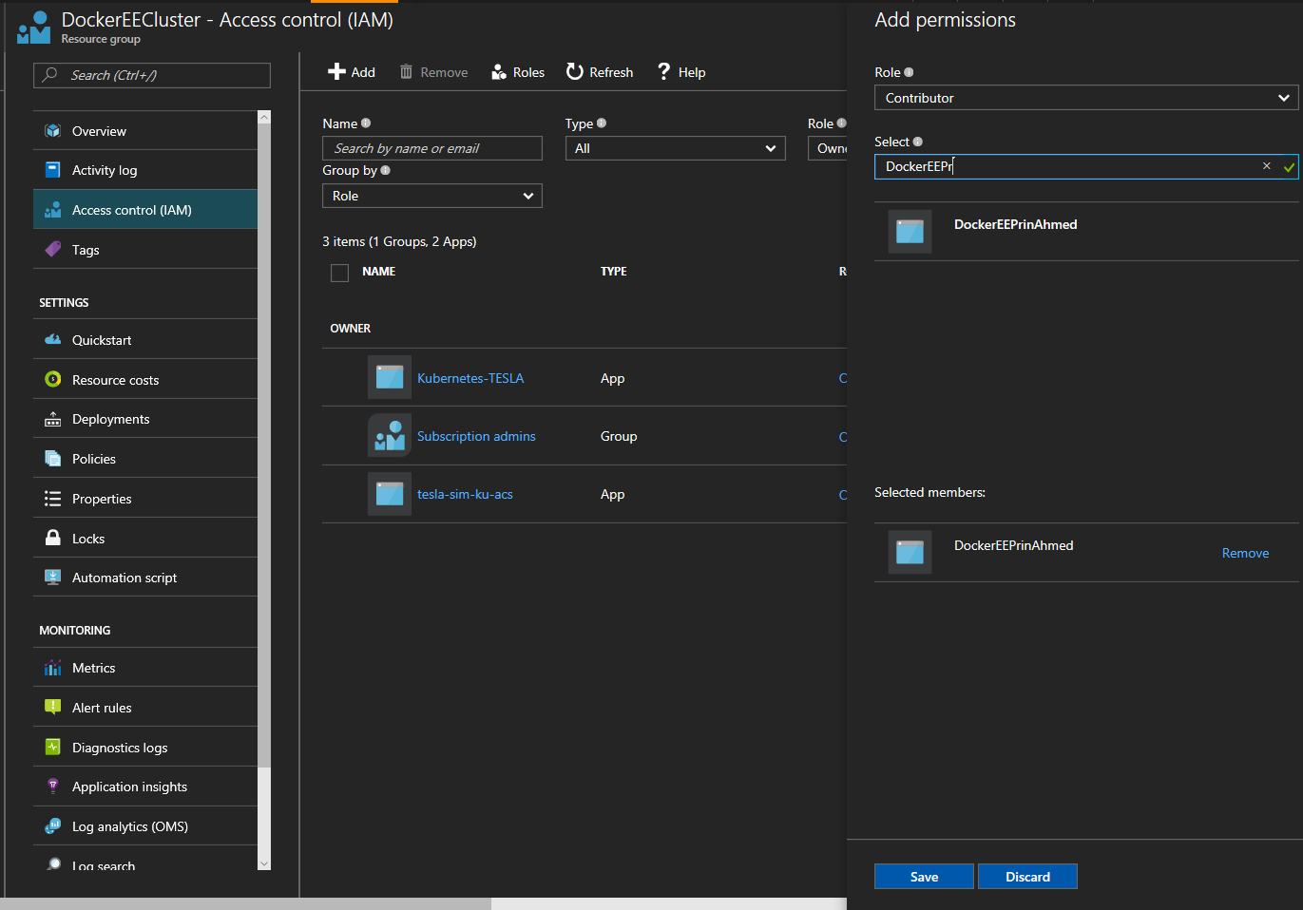Click the Locks padlock icon
This screenshot has height=910, width=1303.
53,538
